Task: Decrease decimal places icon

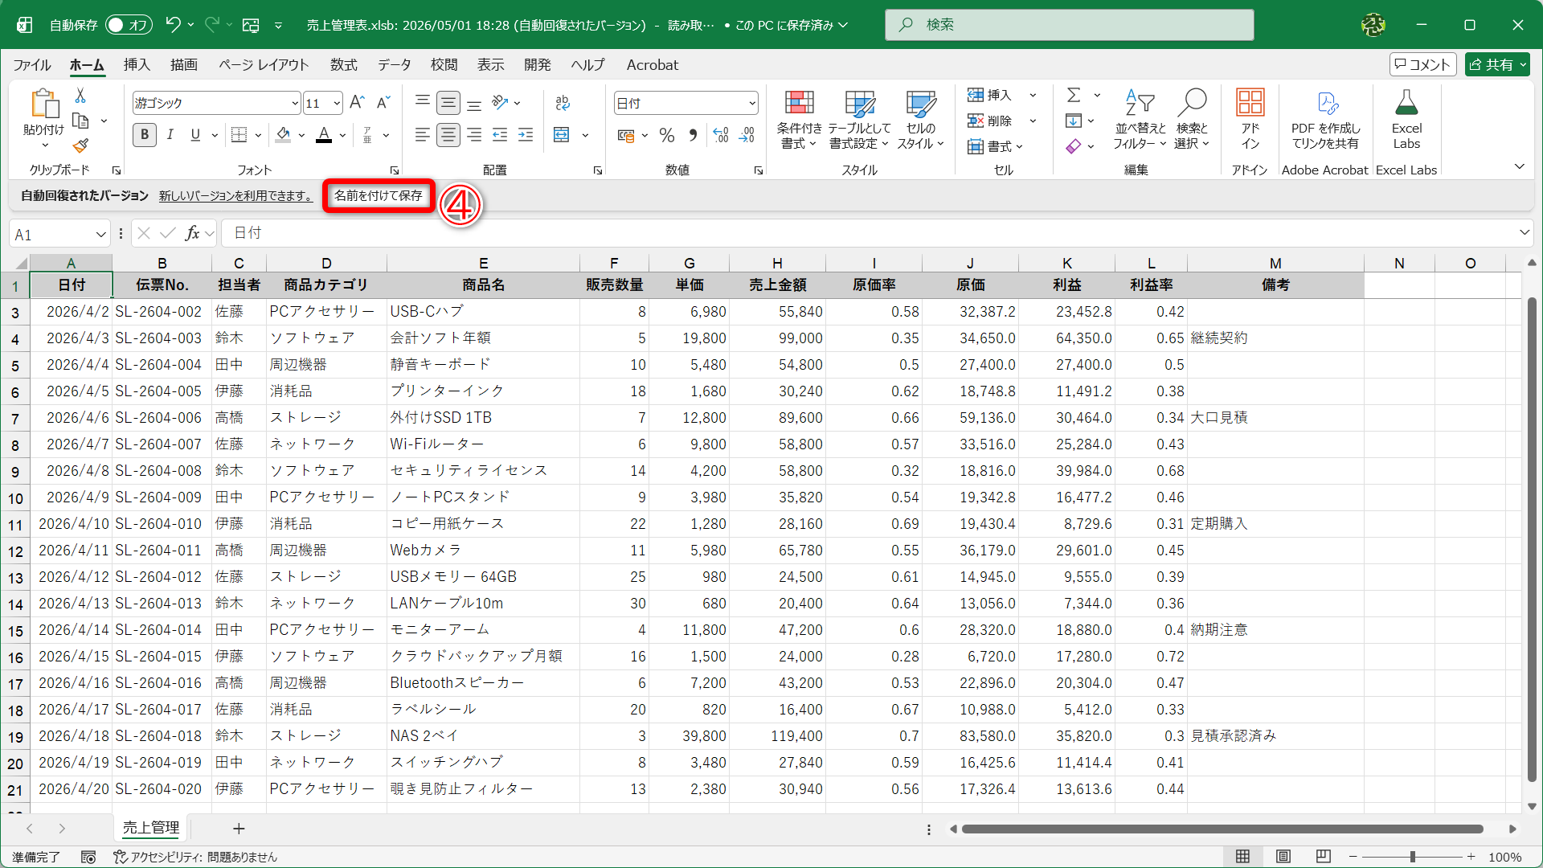Action: pyautogui.click(x=747, y=135)
